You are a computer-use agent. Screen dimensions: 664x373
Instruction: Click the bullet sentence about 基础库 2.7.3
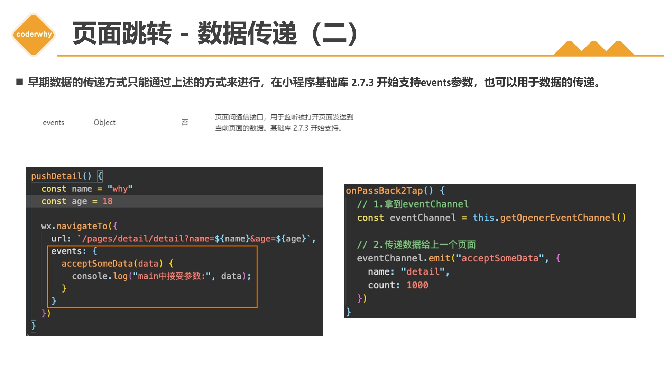(314, 82)
